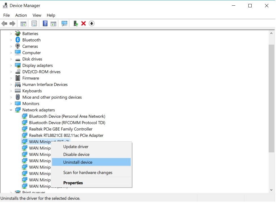
Task: Expand the Keyboards node
Action: click(x=11, y=91)
